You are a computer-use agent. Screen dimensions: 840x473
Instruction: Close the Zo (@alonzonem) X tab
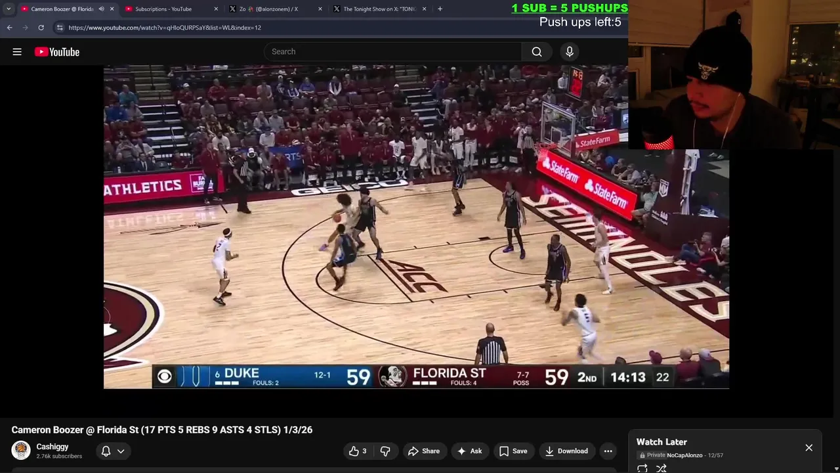[320, 9]
